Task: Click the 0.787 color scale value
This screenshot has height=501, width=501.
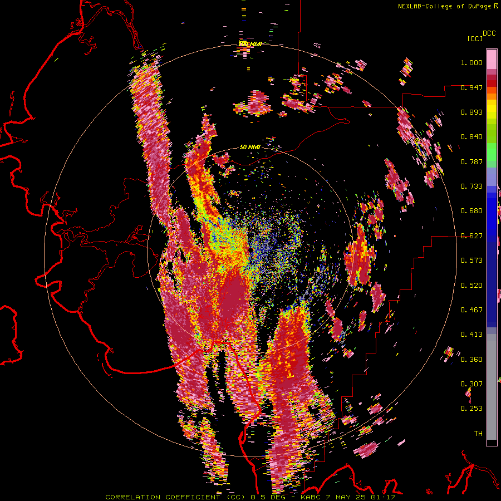Action: (471, 161)
